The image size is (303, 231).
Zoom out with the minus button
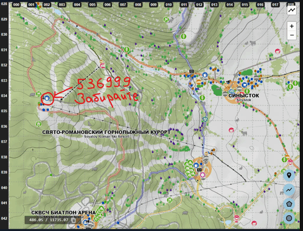pyautogui.click(x=291, y=35)
